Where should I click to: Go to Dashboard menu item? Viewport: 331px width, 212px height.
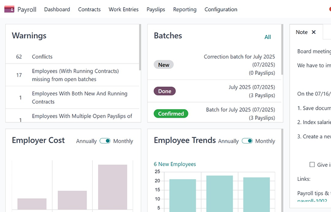click(57, 10)
